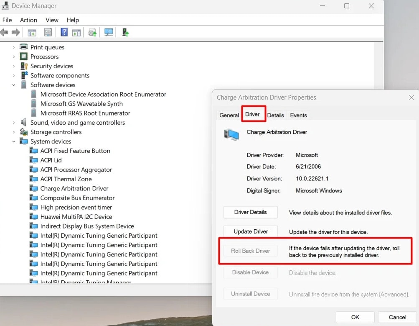Click Driver Date value 6/21/2006
Image resolution: width=419 pixels, height=326 pixels.
coord(308,167)
